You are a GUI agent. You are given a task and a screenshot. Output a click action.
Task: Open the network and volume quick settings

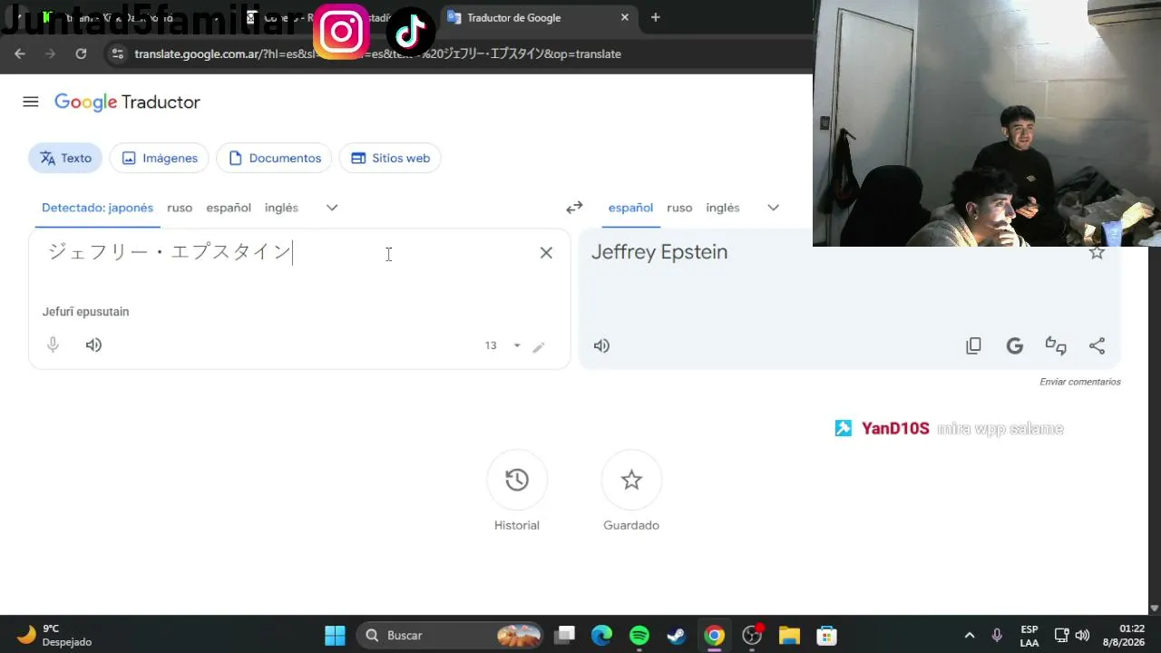[1071, 636]
